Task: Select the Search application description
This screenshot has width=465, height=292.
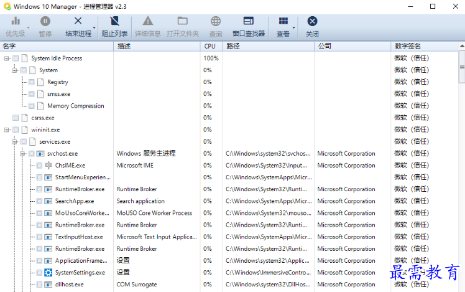Action: click(140, 201)
